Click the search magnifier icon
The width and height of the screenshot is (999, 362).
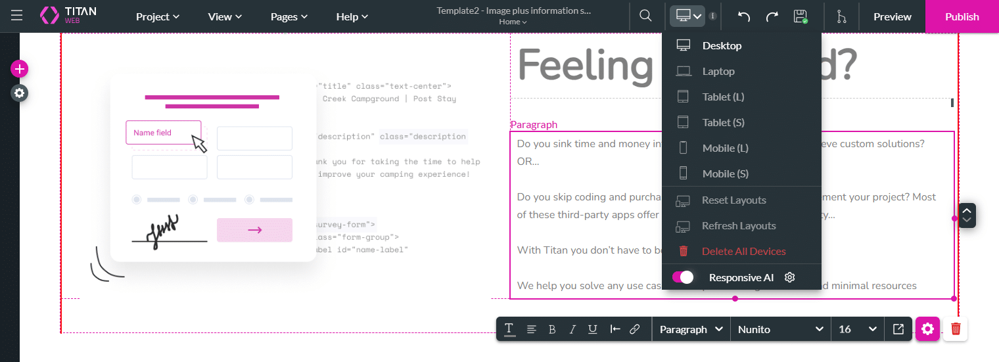click(x=645, y=16)
